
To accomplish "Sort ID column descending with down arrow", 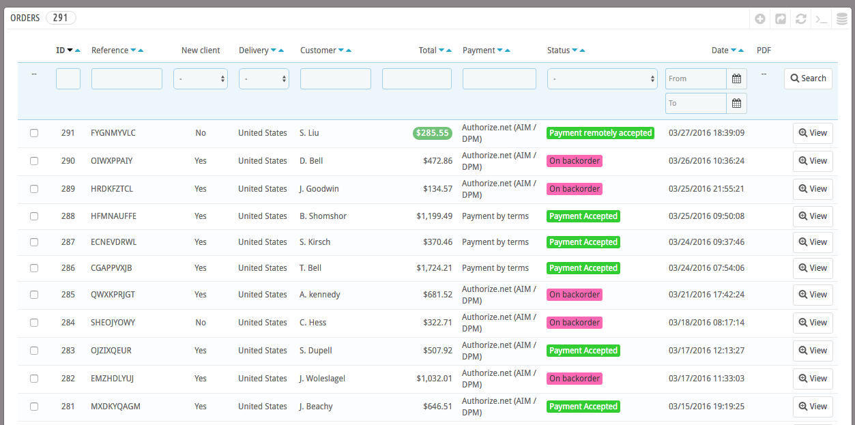I will pos(70,50).
